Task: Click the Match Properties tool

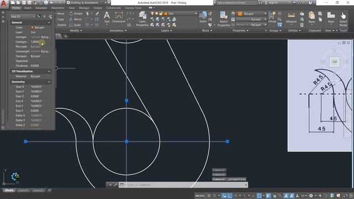Action: [223, 19]
